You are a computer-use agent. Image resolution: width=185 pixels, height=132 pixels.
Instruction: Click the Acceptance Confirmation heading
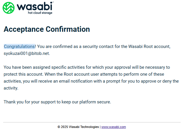coord(47,29)
